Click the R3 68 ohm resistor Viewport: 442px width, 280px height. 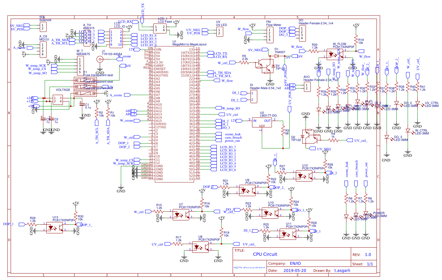(x=283, y=131)
